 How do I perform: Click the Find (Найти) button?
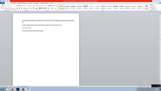pyautogui.click(x=153, y=5)
